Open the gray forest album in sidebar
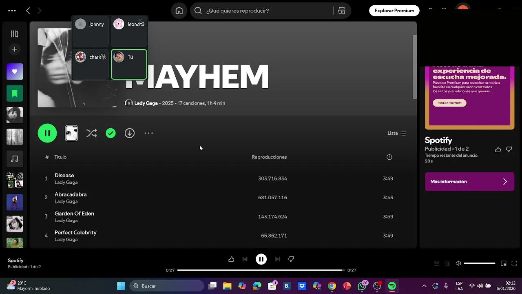The image size is (522, 294). 15,137
